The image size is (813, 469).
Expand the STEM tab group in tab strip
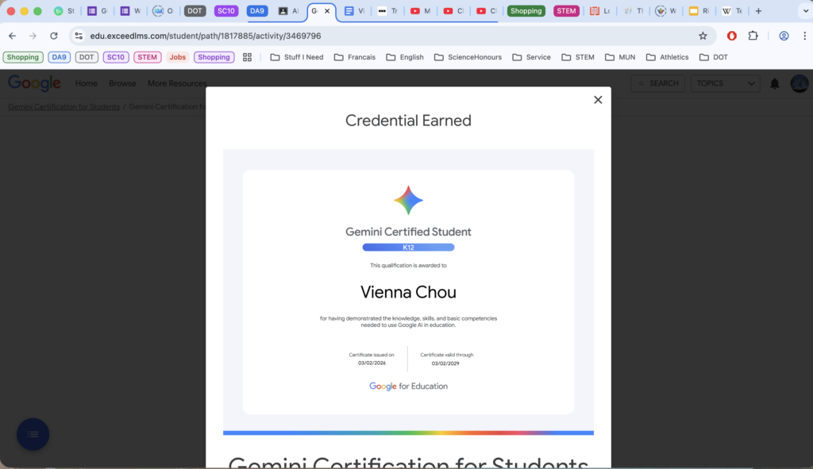pyautogui.click(x=566, y=11)
